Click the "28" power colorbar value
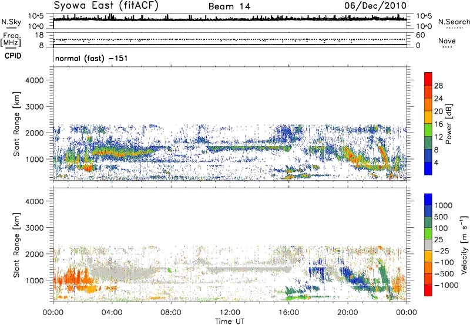Viewport: 470px width, 325px height. (438, 86)
